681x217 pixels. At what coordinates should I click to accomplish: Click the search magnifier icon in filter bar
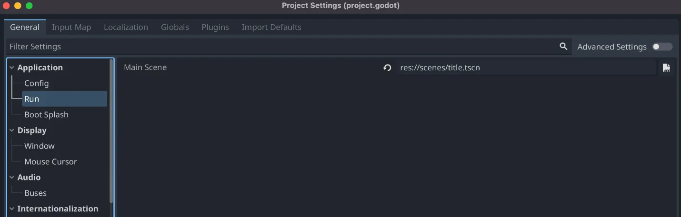563,47
